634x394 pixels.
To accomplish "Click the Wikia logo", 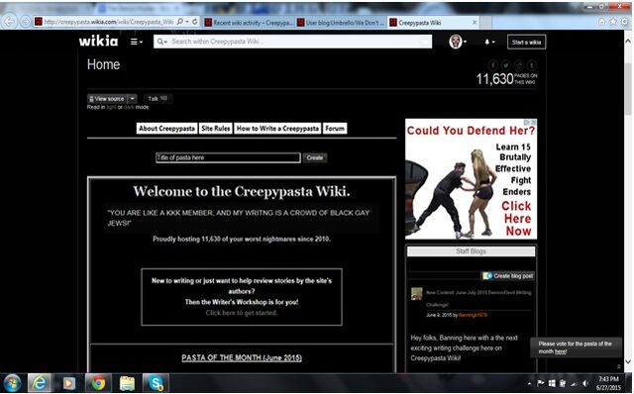I will [98, 41].
